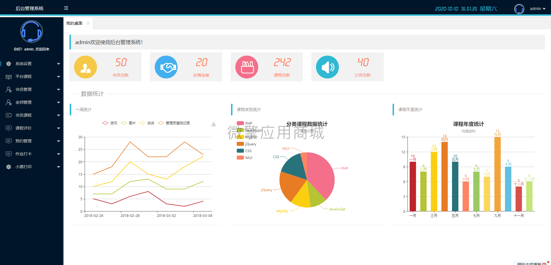Expand the 系统设置 menu arrow
Viewport: 551px width, 265px height.
59,64
